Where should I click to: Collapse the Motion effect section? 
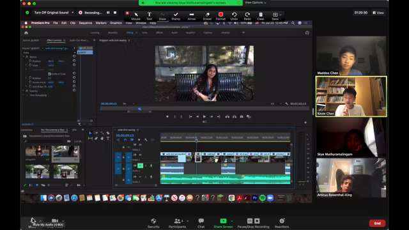point(24,57)
